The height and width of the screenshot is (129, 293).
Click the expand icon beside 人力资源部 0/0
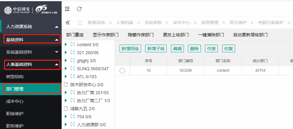[72, 124]
